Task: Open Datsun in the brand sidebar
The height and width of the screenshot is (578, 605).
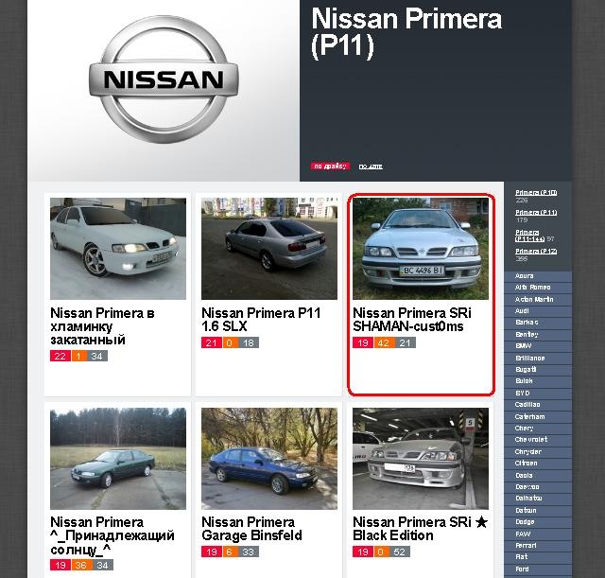Action: pyautogui.click(x=526, y=511)
